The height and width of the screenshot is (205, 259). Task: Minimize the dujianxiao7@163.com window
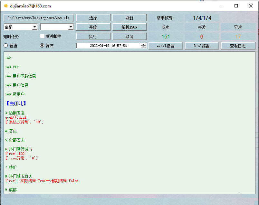(222, 6)
